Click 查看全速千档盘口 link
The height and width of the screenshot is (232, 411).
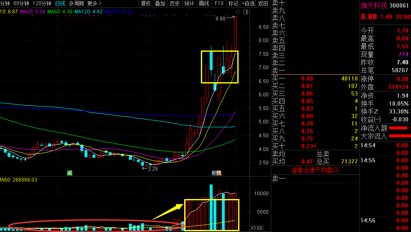point(315,170)
